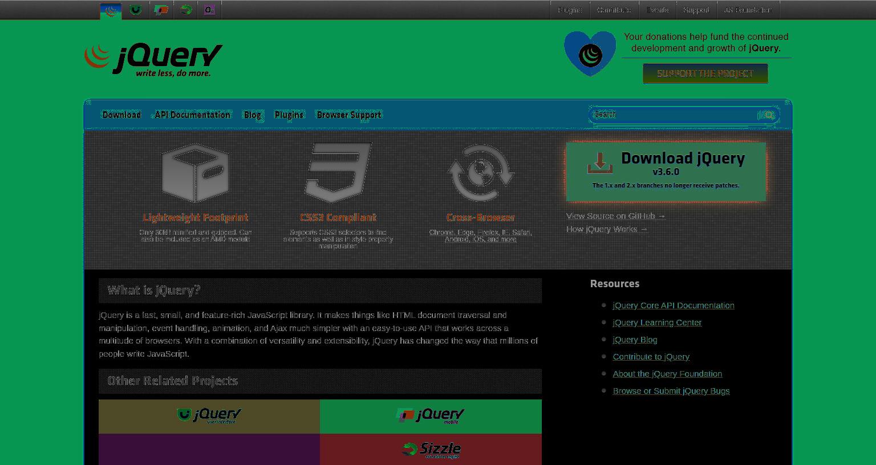Click the donations help fund text
This screenshot has height=465, width=876.
click(706, 43)
